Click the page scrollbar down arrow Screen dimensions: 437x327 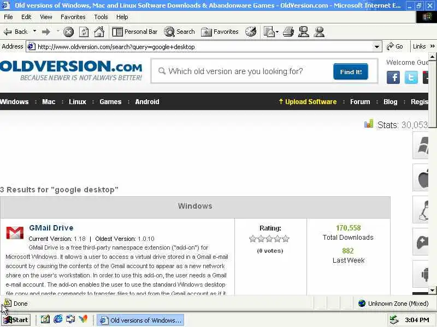(x=432, y=290)
